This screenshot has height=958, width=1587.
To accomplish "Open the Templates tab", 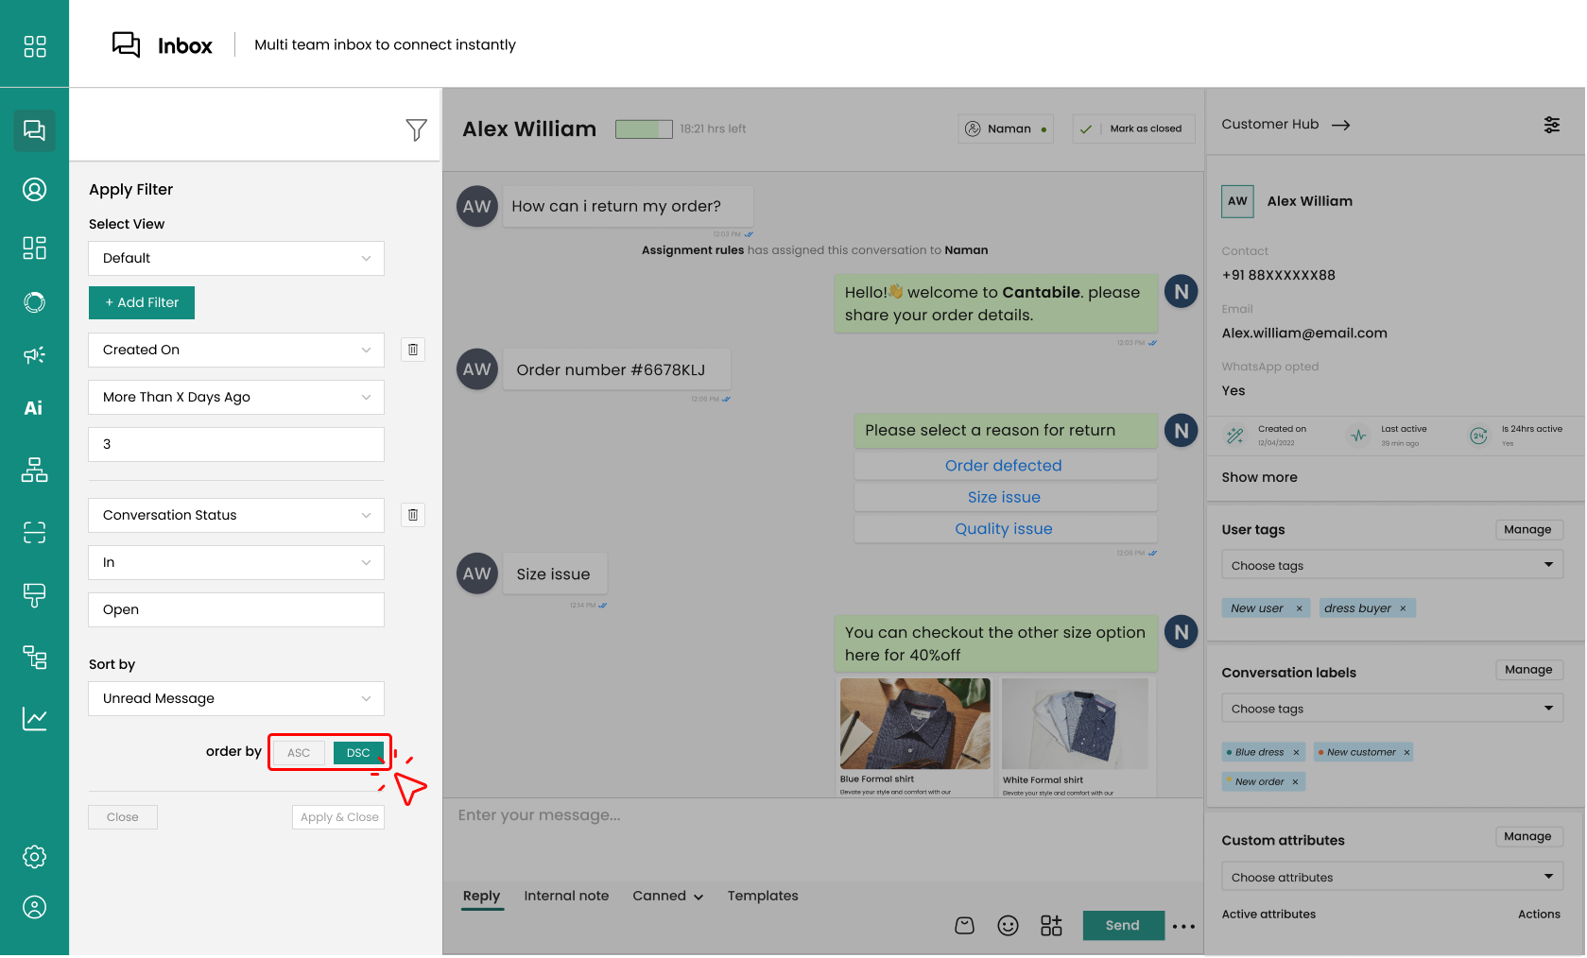I will click(x=762, y=896).
